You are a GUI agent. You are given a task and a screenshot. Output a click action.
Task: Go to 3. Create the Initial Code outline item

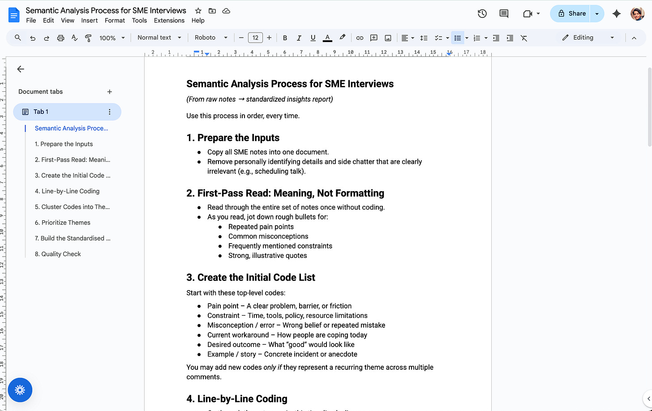(73, 176)
